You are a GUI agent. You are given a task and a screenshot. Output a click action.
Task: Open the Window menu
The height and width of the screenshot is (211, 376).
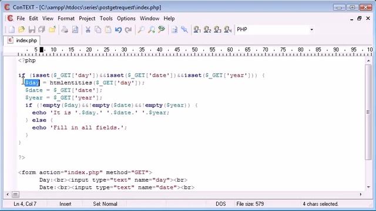149,18
